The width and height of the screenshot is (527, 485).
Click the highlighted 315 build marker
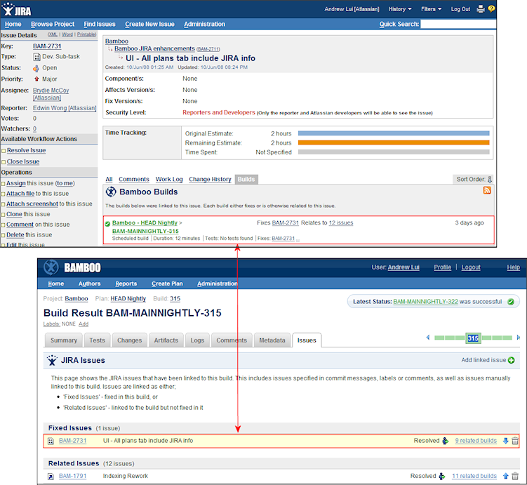tap(473, 338)
